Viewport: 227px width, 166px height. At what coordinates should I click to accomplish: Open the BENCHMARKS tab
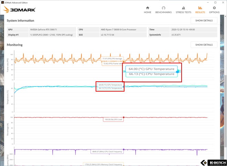[163, 10]
